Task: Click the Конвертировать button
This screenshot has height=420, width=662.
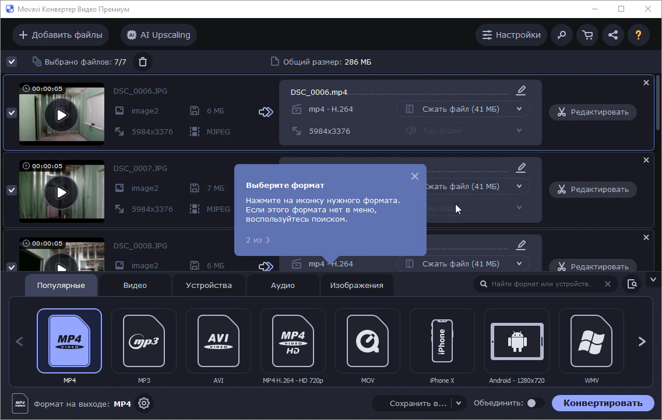Action: 603,403
